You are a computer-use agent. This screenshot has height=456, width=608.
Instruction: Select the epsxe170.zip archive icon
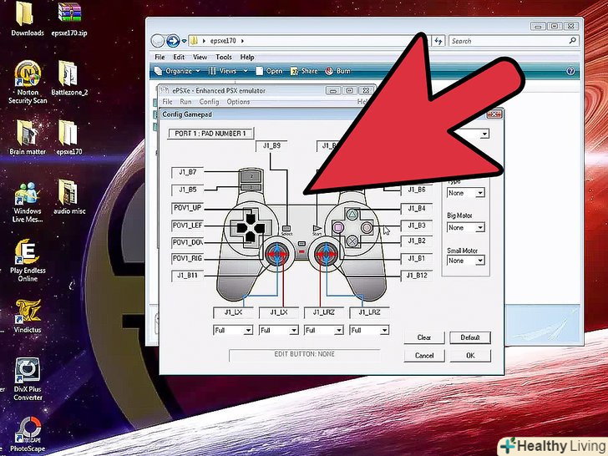click(x=69, y=13)
